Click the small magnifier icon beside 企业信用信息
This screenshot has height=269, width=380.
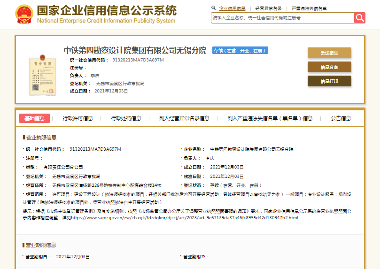click(214, 8)
